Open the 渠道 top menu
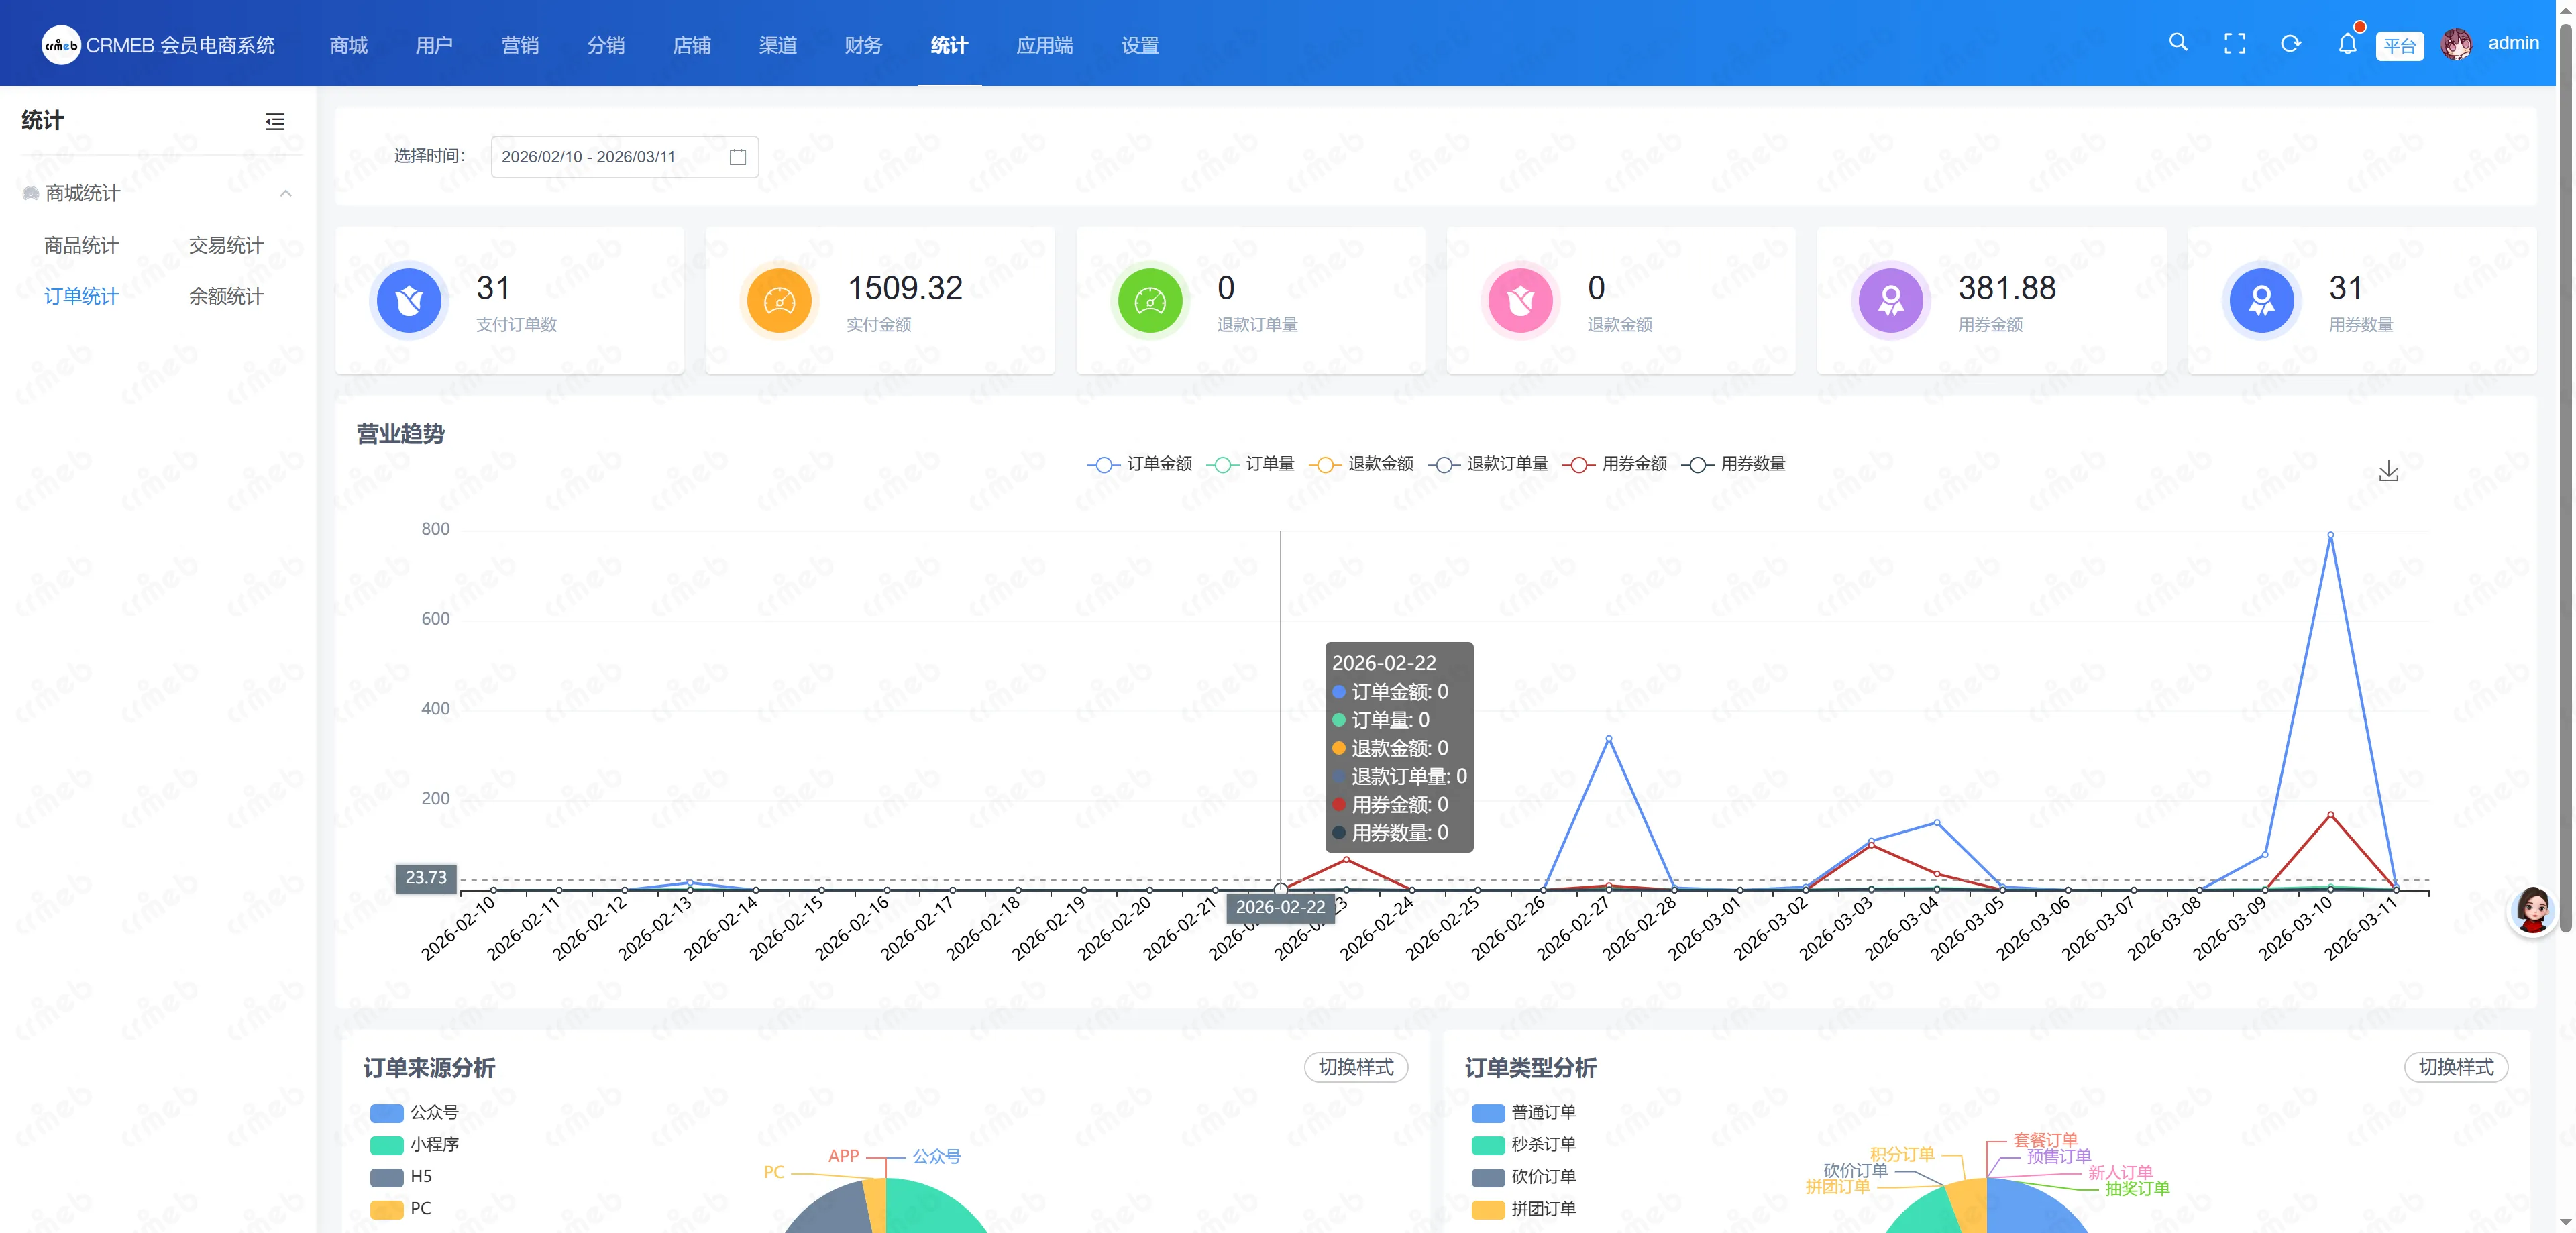 pyautogui.click(x=777, y=45)
